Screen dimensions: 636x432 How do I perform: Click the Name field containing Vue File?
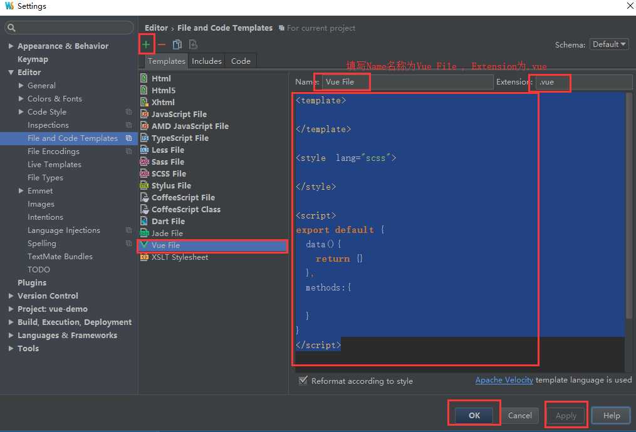pos(407,82)
